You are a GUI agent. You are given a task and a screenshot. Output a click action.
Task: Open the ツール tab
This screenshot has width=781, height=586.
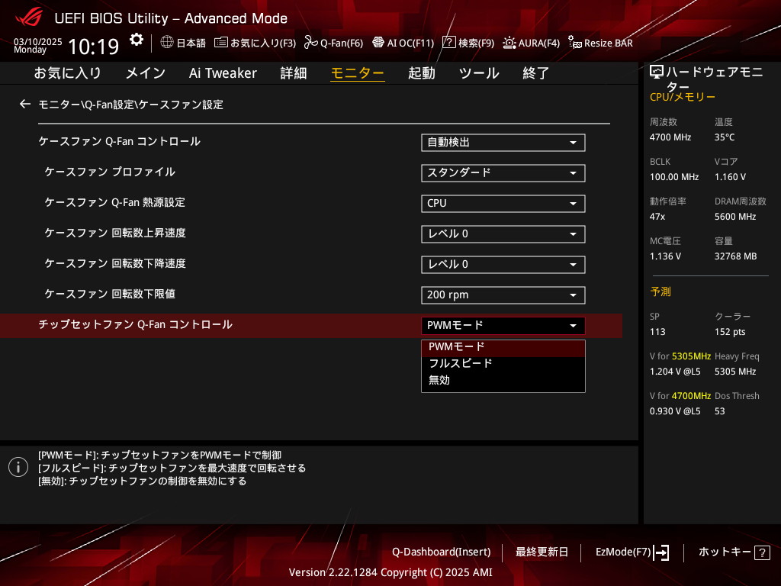coord(479,73)
